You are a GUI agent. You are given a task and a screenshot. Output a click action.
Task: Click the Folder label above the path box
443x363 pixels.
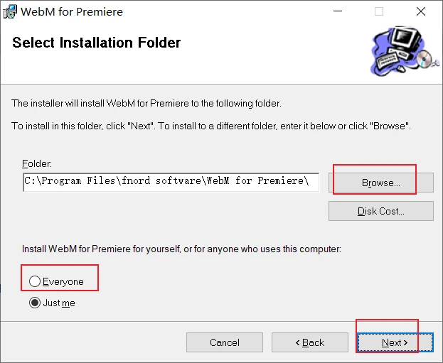(37, 164)
